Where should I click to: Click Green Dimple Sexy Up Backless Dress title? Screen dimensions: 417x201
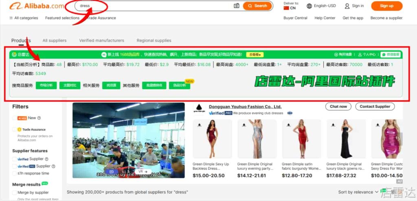[211, 166]
